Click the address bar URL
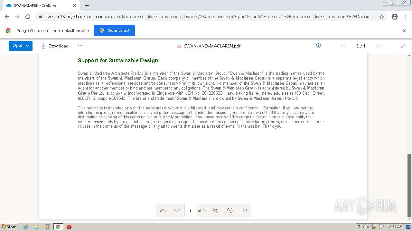 [x=210, y=17]
